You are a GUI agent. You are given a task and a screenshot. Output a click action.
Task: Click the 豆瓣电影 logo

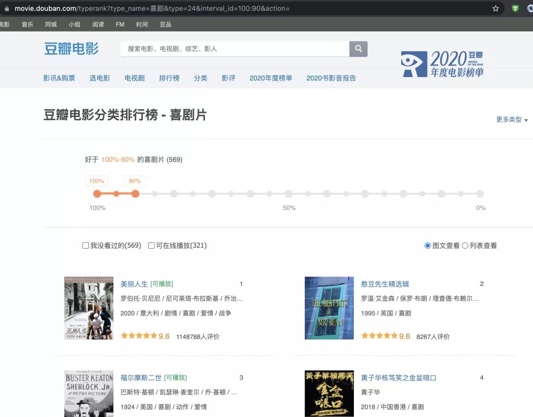tap(72, 48)
